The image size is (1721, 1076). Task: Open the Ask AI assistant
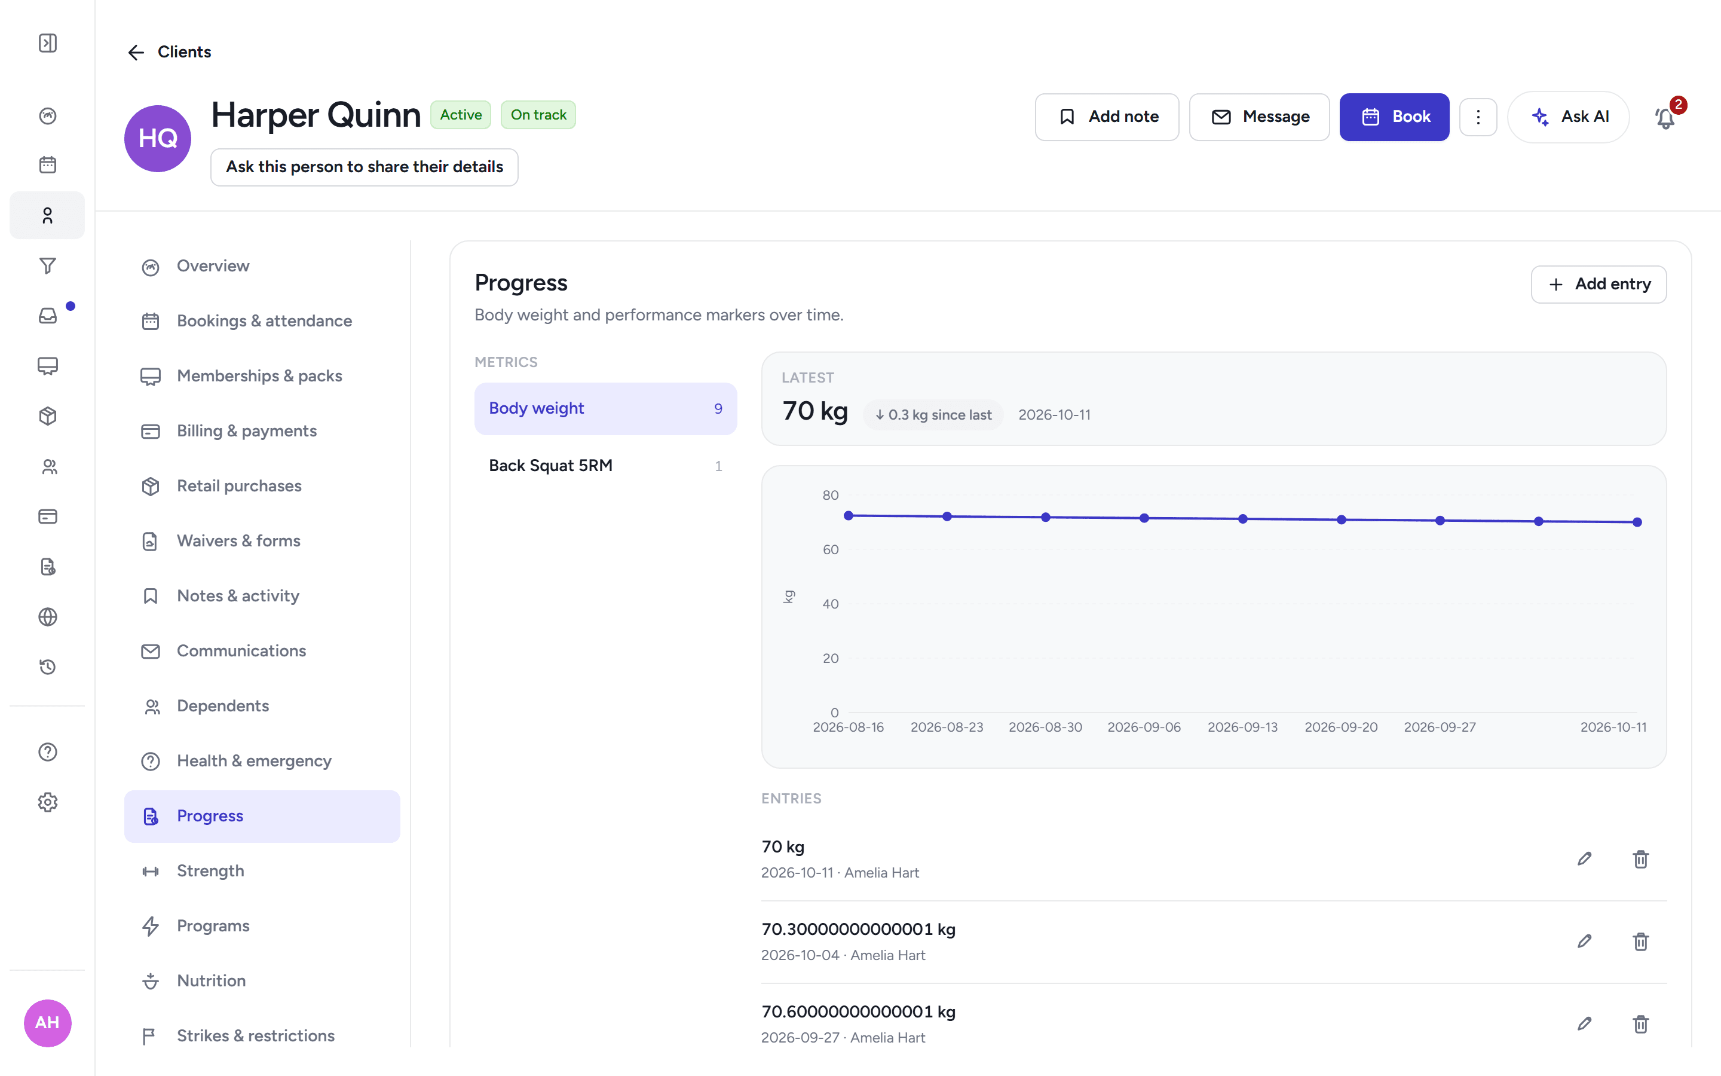tap(1569, 117)
